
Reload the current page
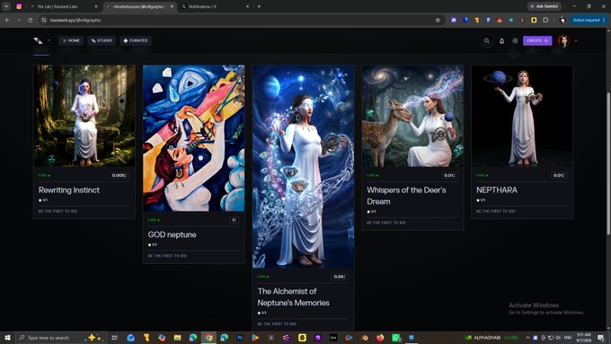[x=30, y=20]
